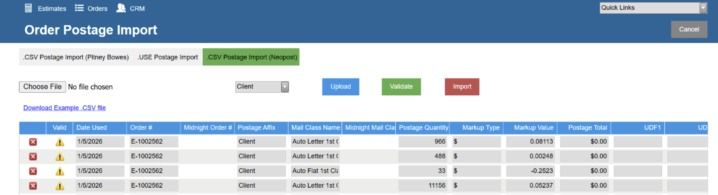This screenshot has height=195, width=718.
Task: Click UDF1 field in row with quantity 488
Action: [x=638, y=156]
